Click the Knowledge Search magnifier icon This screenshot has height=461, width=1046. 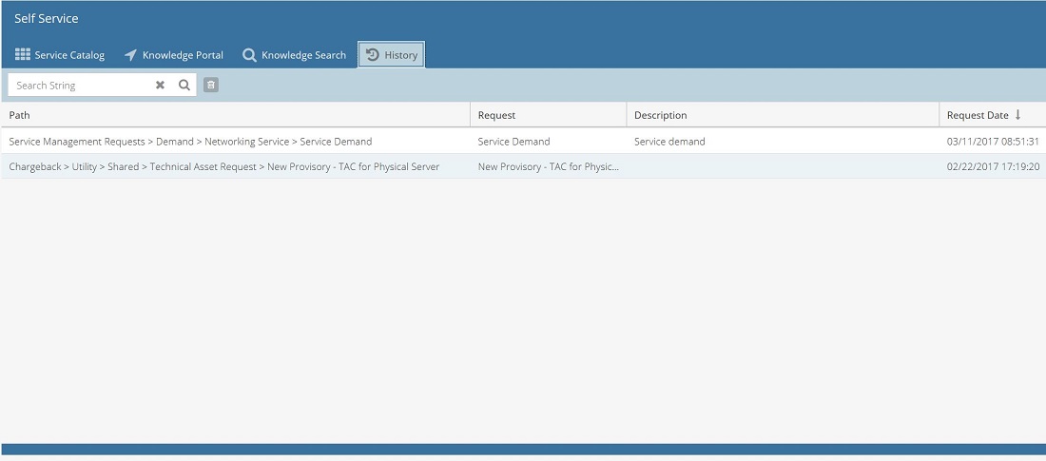[249, 55]
